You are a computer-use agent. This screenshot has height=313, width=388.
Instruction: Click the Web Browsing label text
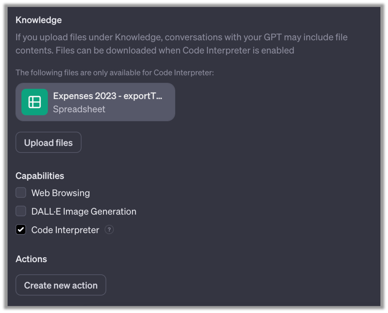click(x=61, y=193)
